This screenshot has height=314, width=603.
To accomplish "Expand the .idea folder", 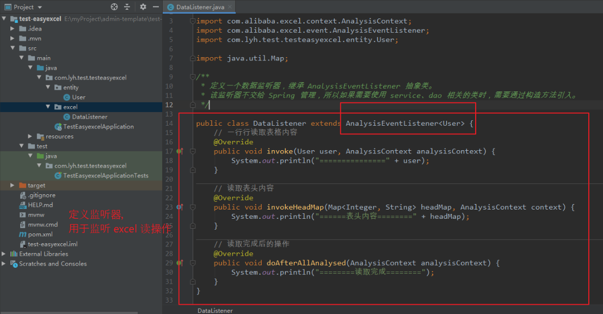I will click(x=13, y=28).
